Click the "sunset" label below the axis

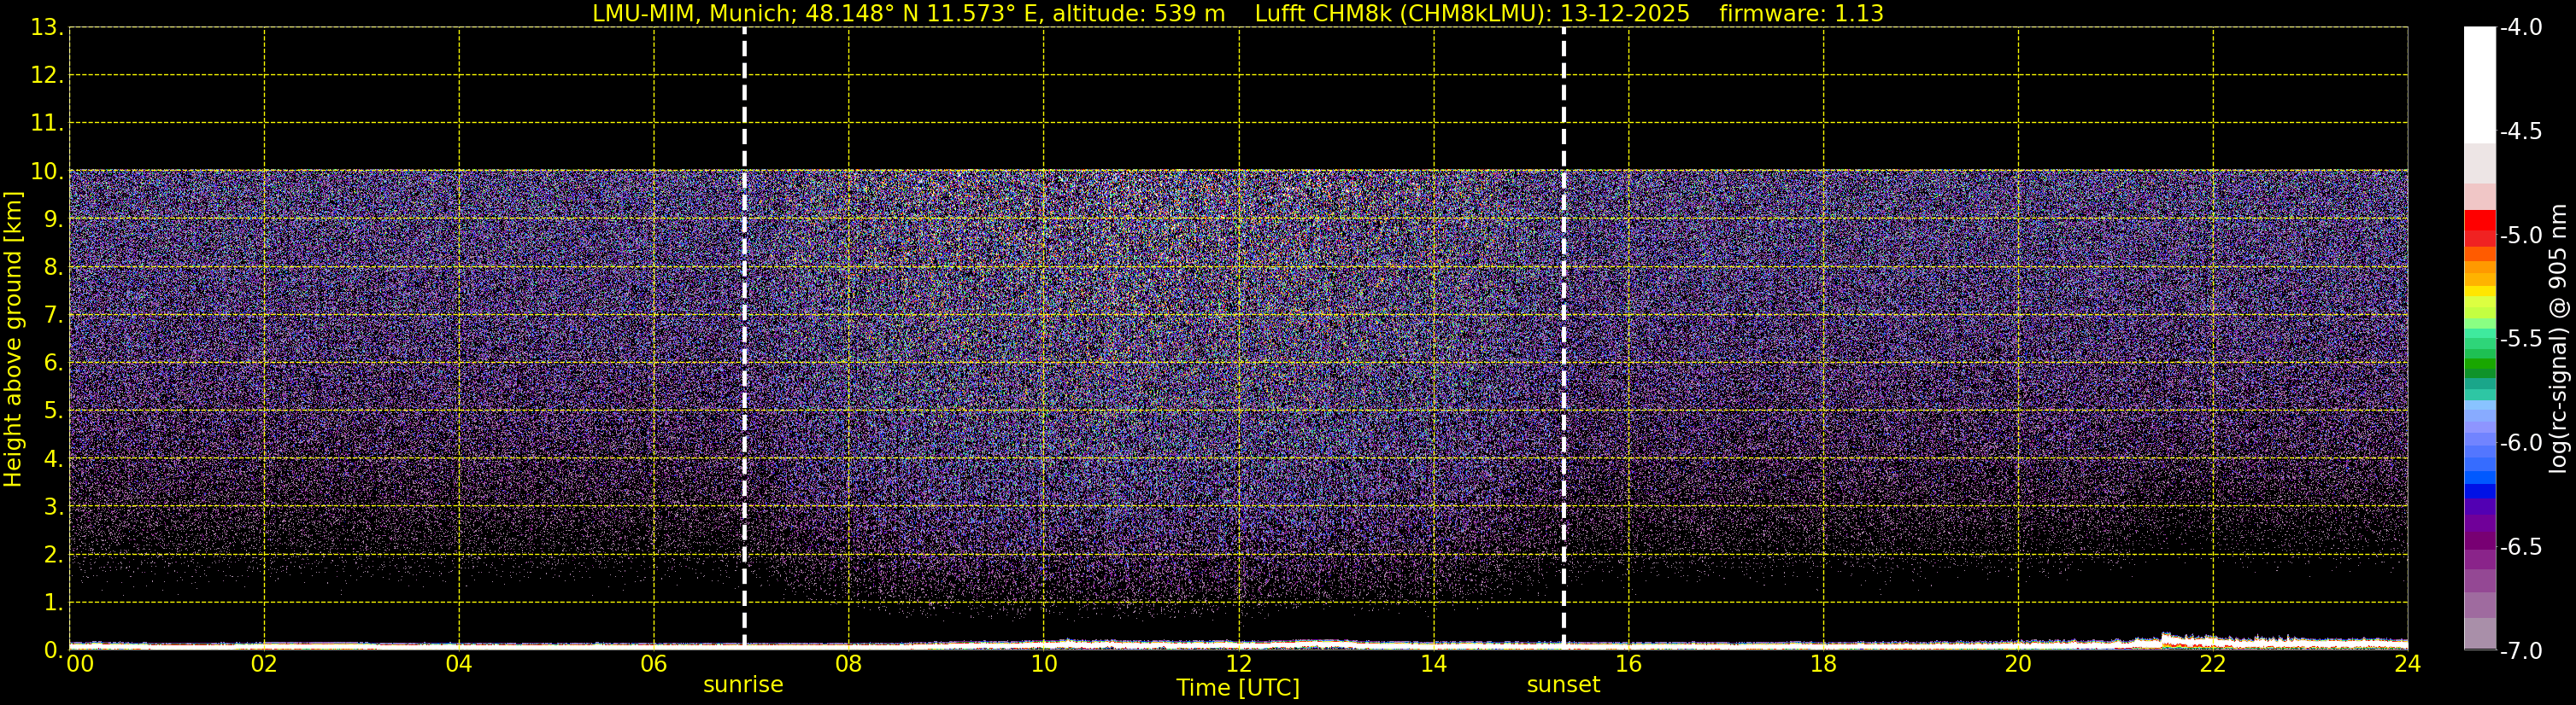(x=1563, y=685)
